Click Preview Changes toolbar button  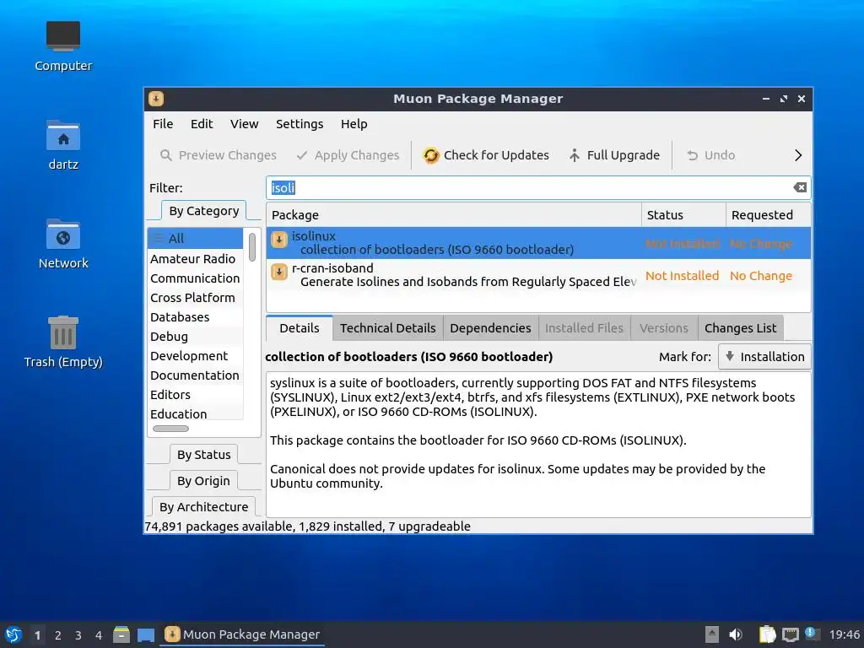(x=218, y=155)
